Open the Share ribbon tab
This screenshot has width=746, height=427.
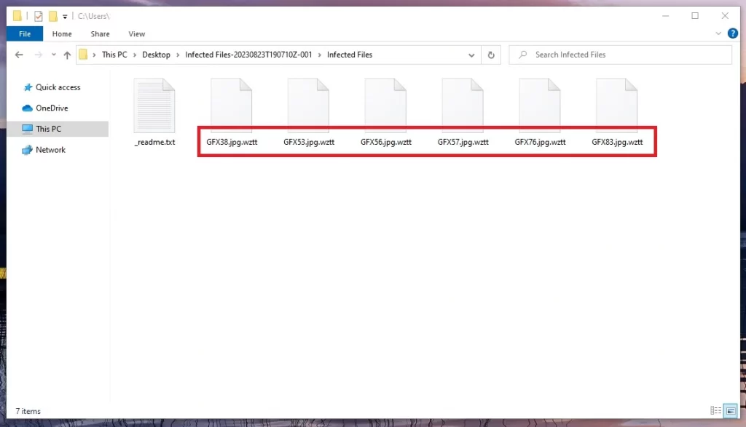coord(100,33)
